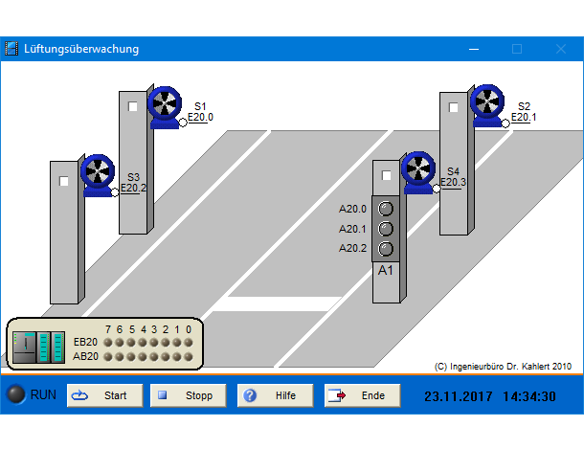This screenshot has height=449, width=584.
Task: Click EB20 bit 6 LED
Action: coord(120,343)
